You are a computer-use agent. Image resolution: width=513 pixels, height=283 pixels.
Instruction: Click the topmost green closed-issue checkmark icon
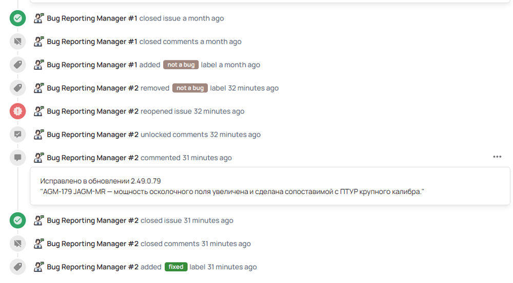(x=17, y=18)
